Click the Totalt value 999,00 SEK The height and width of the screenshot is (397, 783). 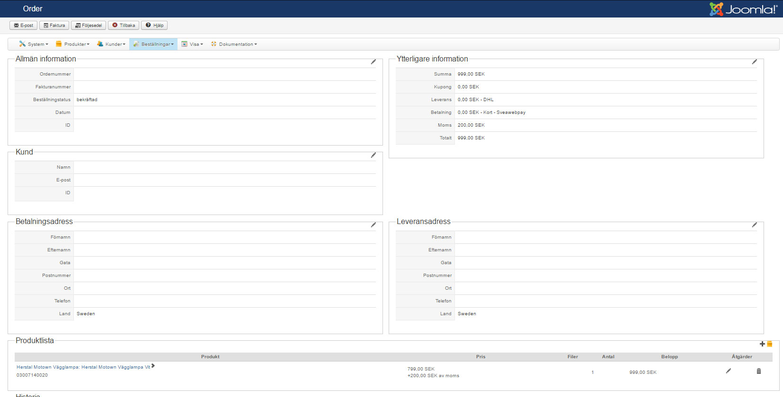pyautogui.click(x=471, y=138)
